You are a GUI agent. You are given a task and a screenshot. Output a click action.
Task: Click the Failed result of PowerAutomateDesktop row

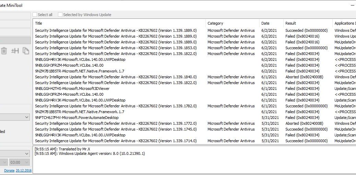tap(302, 118)
